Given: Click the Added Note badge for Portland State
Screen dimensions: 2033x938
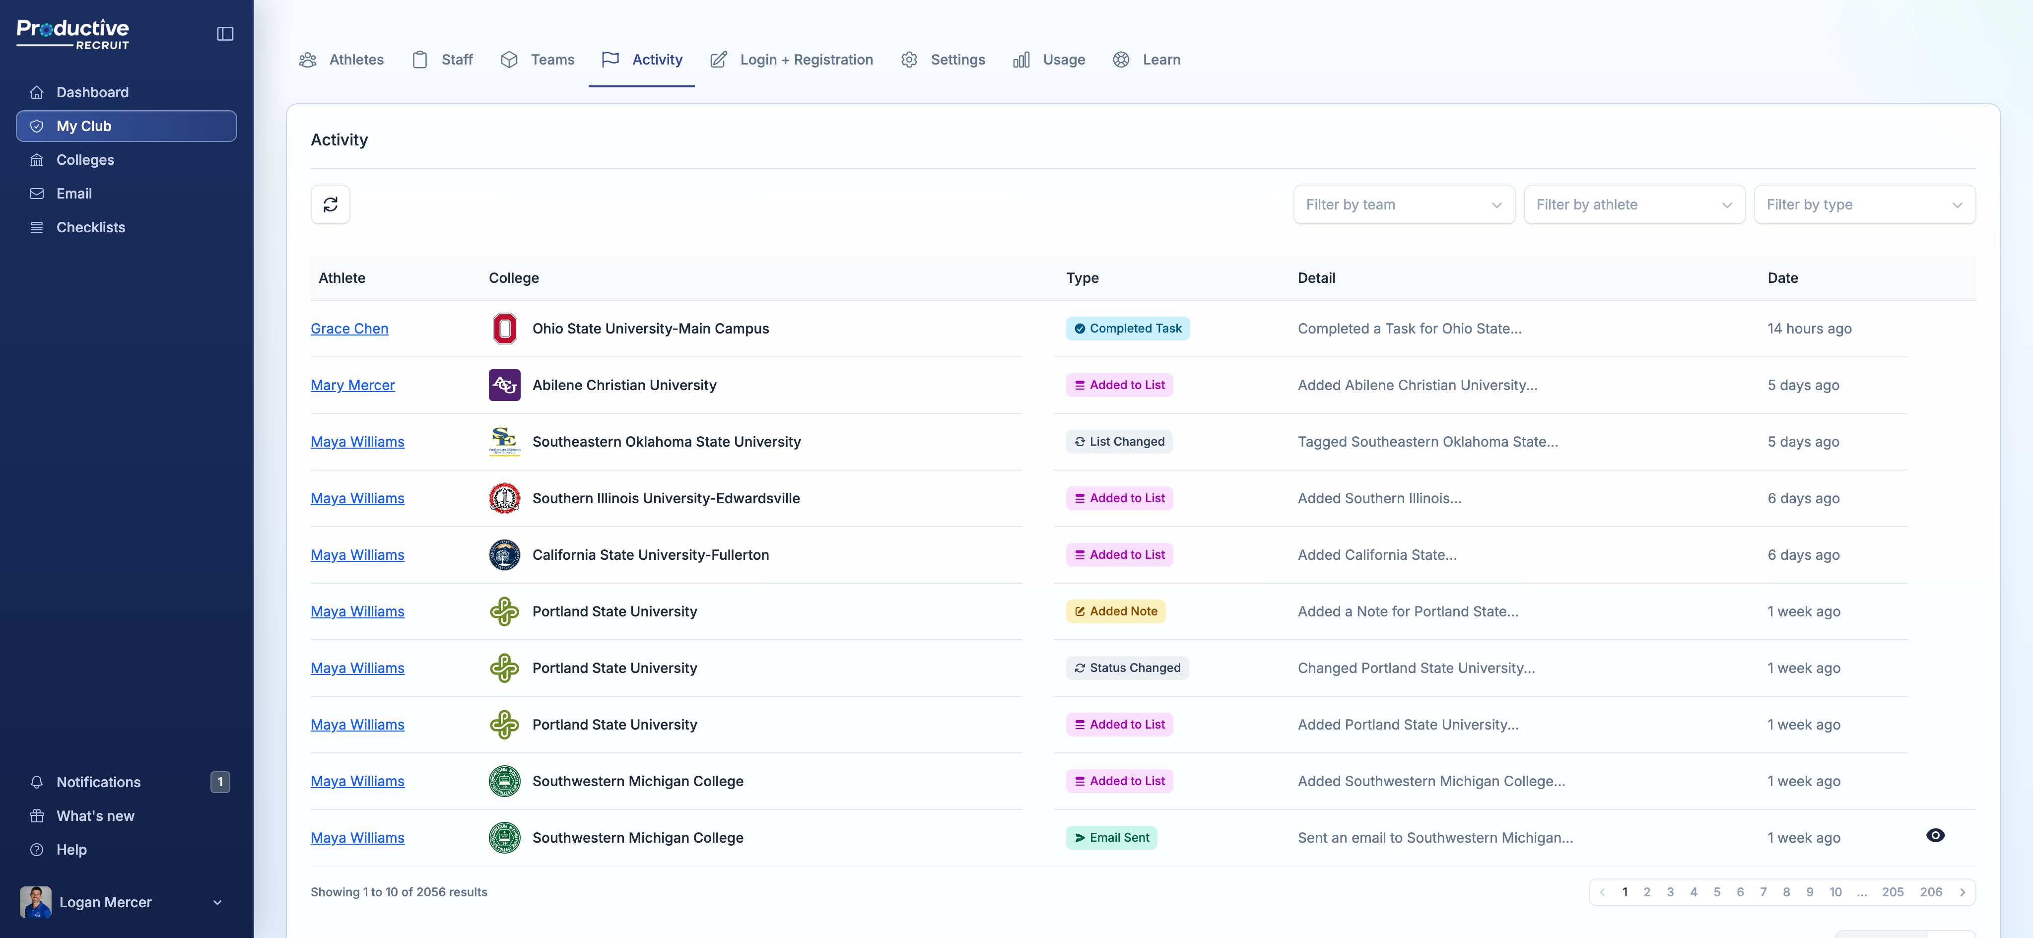Looking at the screenshot, I should click(1115, 611).
